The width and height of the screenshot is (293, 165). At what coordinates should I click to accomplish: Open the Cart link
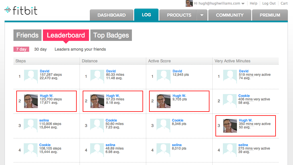click(x=284, y=3)
